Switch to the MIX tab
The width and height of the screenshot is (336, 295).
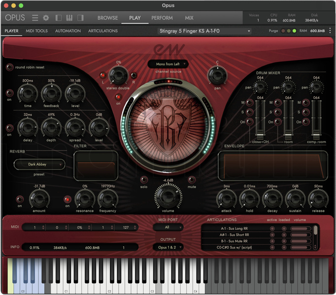click(189, 18)
